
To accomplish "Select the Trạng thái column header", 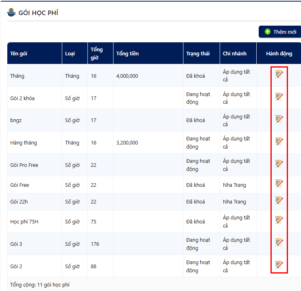I will click(198, 53).
